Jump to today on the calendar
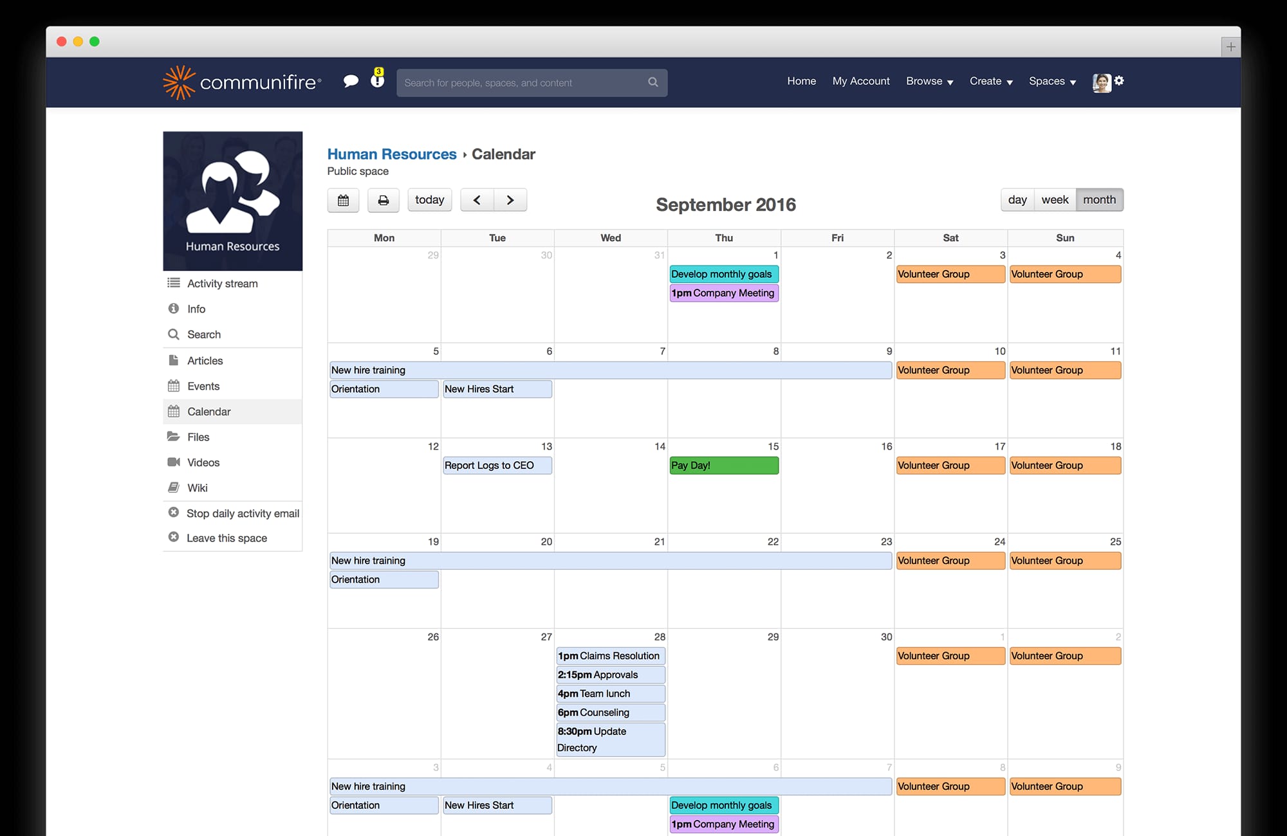This screenshot has width=1287, height=836. (x=429, y=199)
